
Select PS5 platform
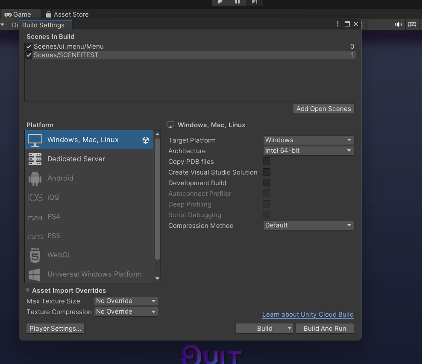tap(89, 236)
